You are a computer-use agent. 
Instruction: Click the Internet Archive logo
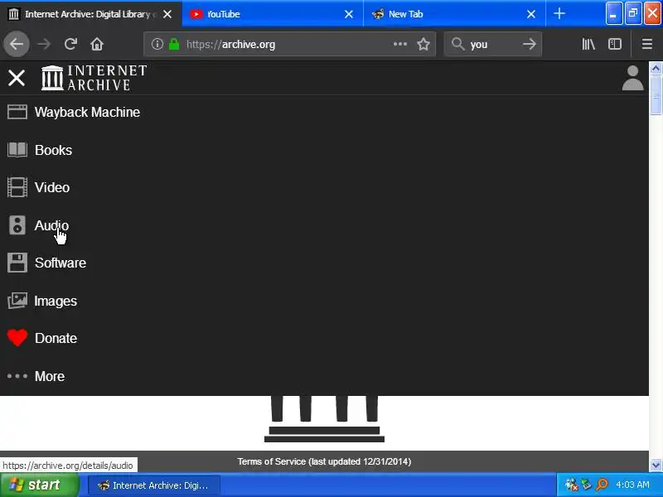[x=94, y=78]
